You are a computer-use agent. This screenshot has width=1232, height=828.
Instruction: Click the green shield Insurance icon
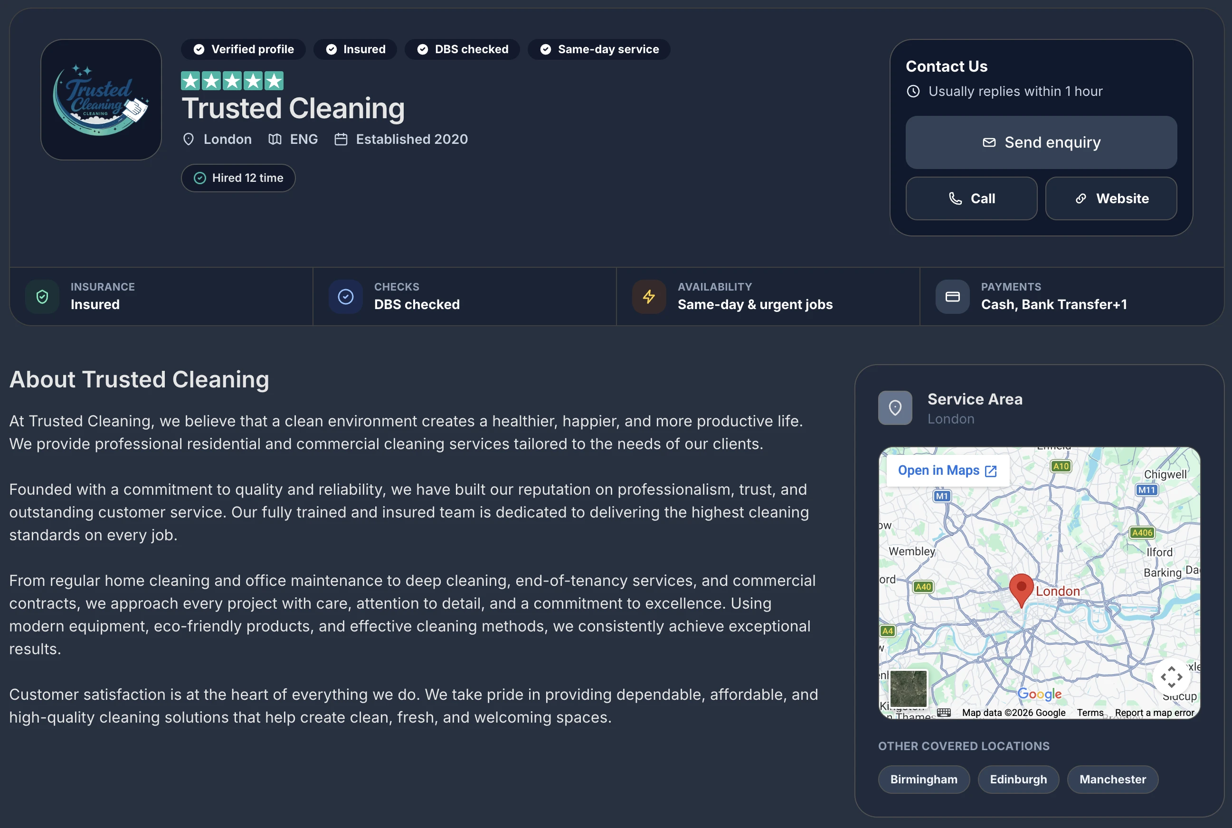[x=42, y=297]
